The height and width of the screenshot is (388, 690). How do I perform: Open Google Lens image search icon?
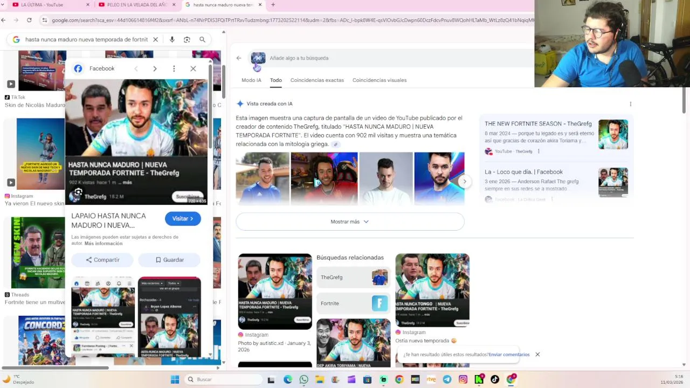pos(187,39)
